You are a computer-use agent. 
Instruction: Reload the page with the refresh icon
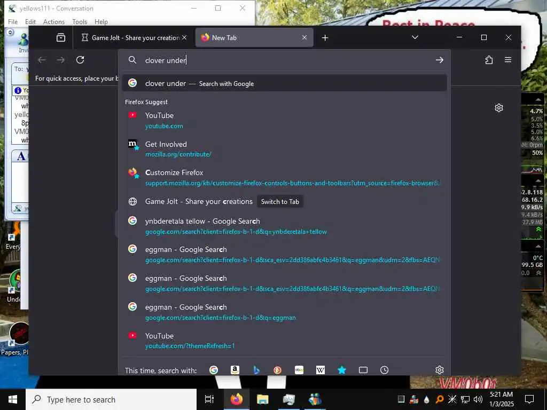tap(80, 60)
